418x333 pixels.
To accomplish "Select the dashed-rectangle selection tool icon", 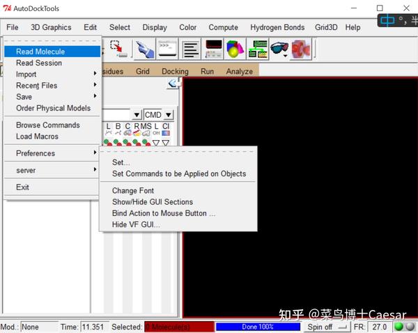I will coord(119,49).
